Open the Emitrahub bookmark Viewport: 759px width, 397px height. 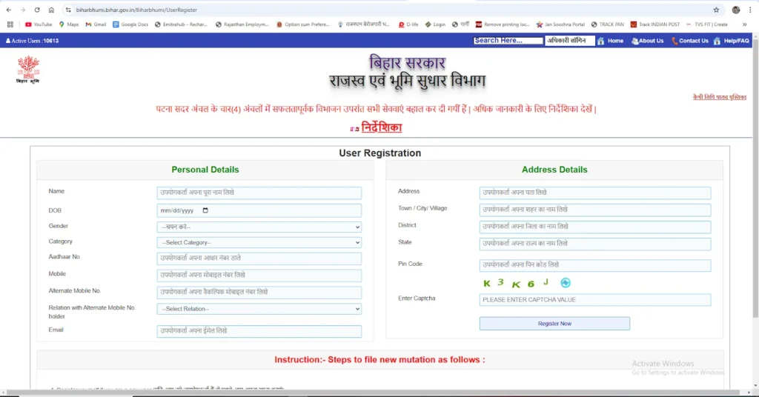[x=181, y=24]
